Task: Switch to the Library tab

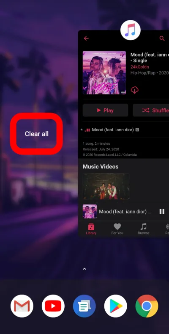Action: 91,229
